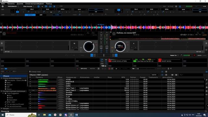Toggle the sampler panel icon in toolbar
208x117 pixels.
(46, 6)
